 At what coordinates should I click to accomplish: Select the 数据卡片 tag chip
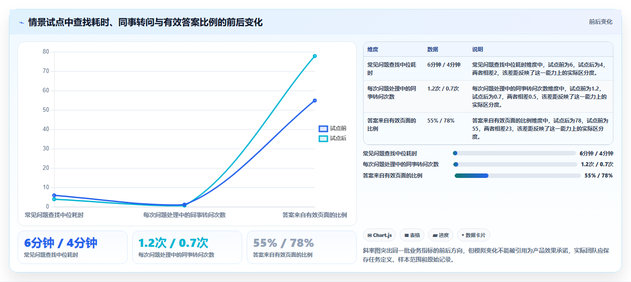(x=473, y=235)
